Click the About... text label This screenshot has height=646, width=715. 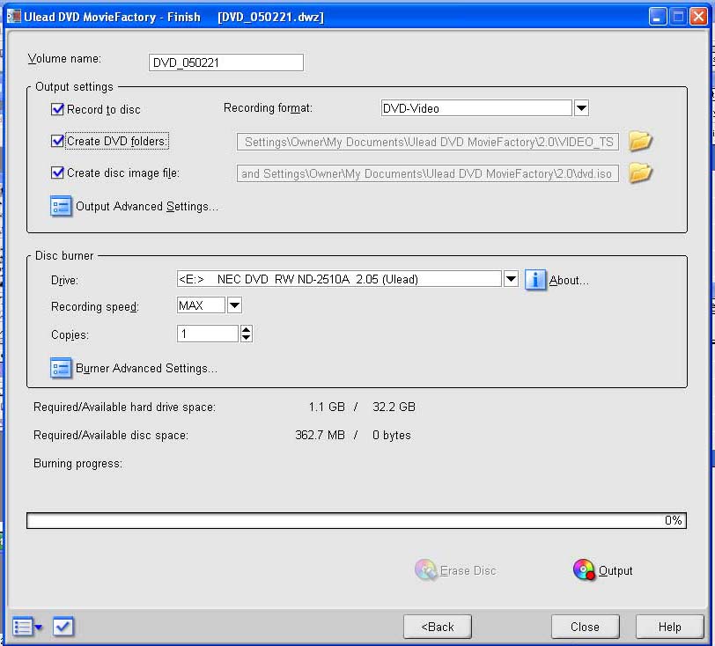click(x=569, y=280)
